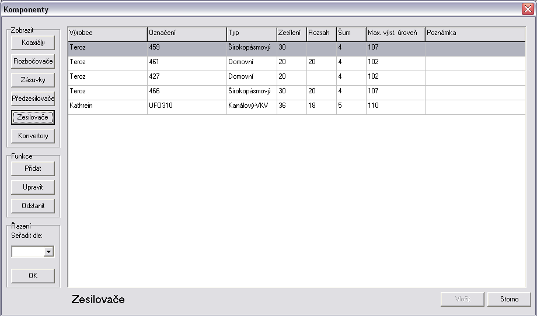The width and height of the screenshot is (537, 316).
Task: Open the Rozbočovače category
Action: 33,62
